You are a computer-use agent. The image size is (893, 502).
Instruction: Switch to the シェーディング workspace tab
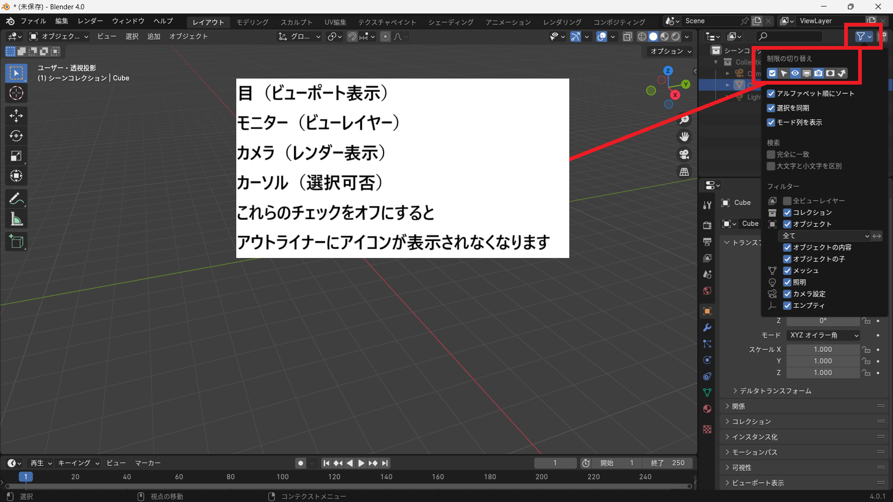(451, 22)
